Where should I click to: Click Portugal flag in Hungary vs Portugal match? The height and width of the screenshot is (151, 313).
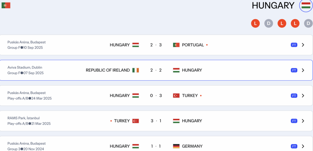click(x=176, y=45)
